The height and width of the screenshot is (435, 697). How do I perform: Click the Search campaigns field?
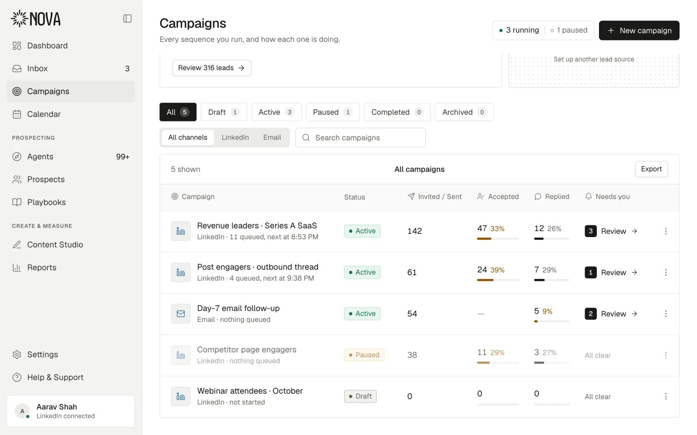(x=360, y=137)
